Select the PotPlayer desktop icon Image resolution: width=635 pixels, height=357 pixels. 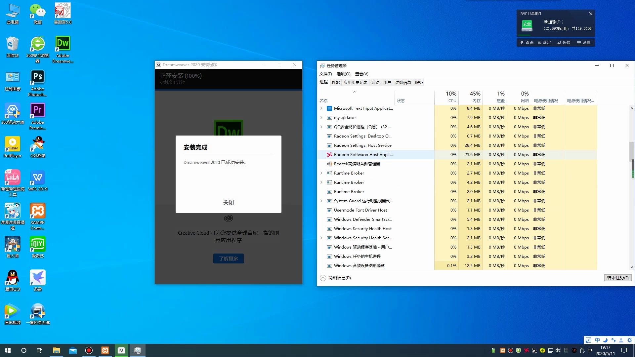point(13,147)
